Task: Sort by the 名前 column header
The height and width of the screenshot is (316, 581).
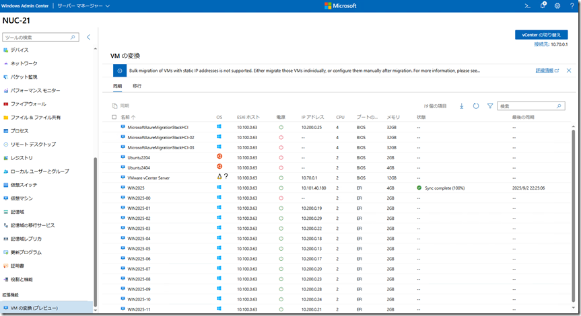Action: 125,117
